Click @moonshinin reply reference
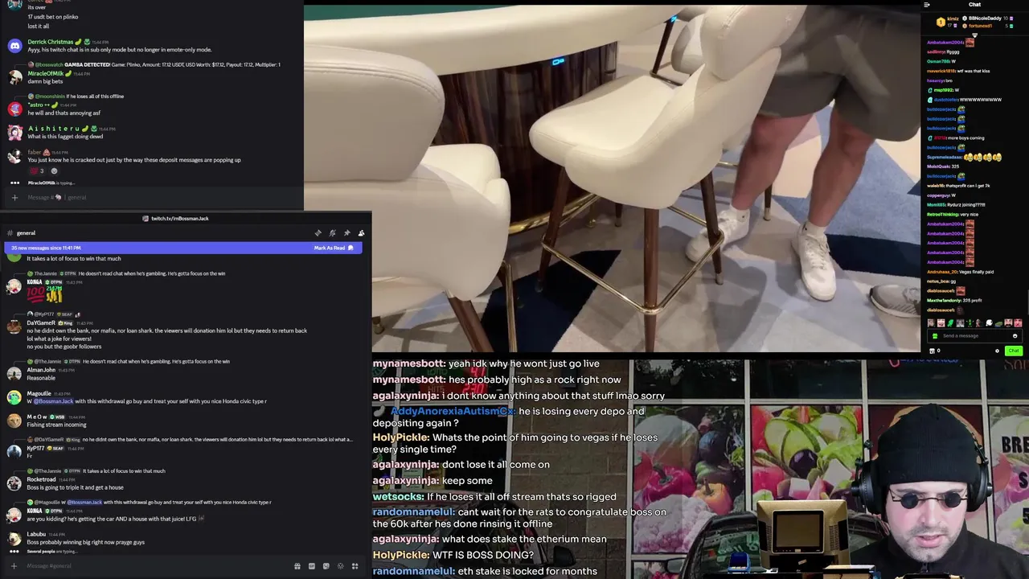The height and width of the screenshot is (579, 1029). click(x=50, y=96)
